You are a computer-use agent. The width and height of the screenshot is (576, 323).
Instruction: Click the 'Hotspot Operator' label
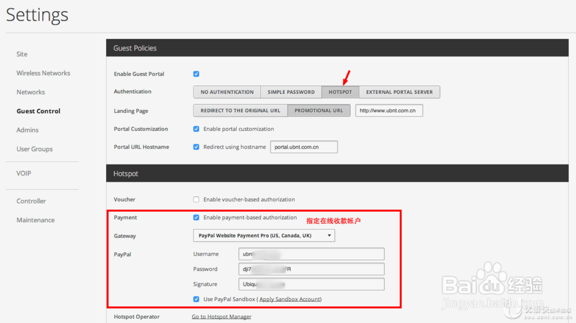coord(137,317)
